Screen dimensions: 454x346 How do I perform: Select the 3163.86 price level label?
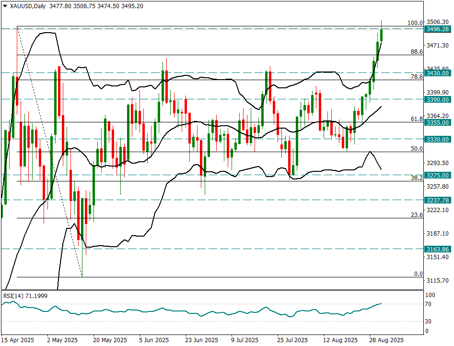click(438, 249)
